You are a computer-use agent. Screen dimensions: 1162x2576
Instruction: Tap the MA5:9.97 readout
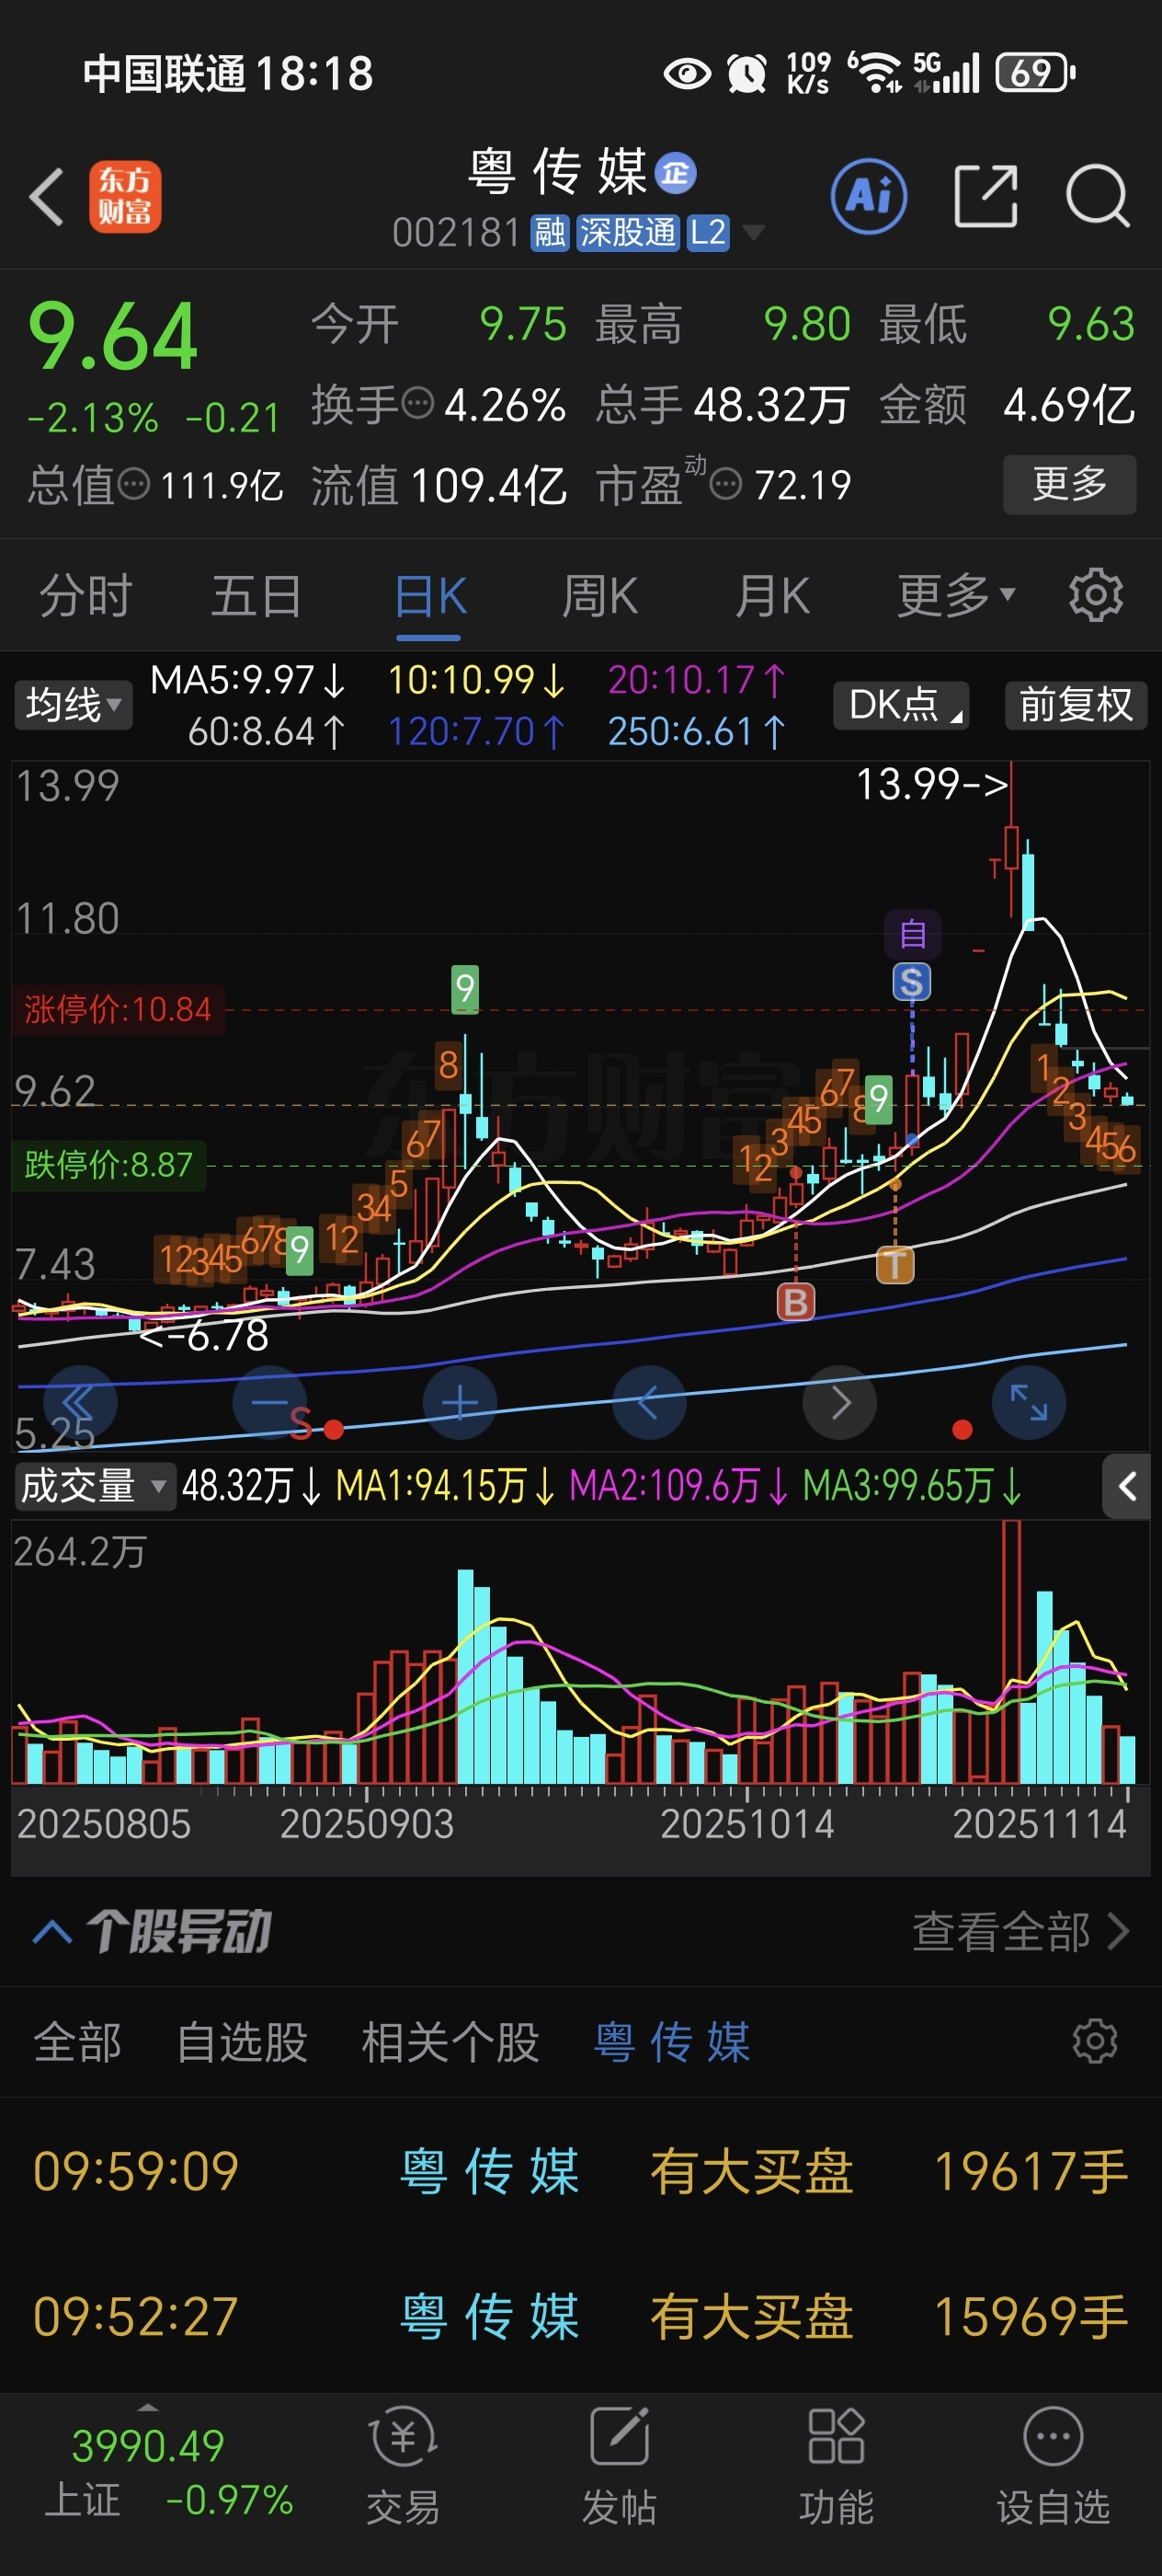click(x=248, y=680)
